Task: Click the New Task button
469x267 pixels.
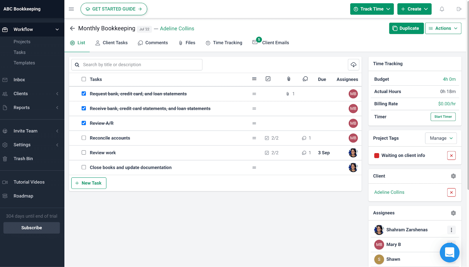Action: [x=89, y=183]
